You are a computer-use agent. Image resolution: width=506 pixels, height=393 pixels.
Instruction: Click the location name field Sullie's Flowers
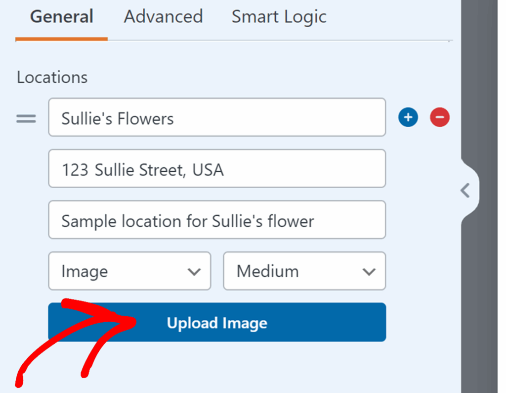pyautogui.click(x=216, y=117)
